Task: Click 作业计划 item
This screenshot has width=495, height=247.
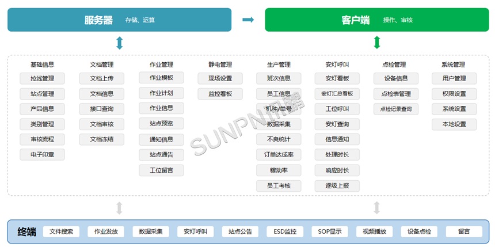Action: click(x=161, y=93)
